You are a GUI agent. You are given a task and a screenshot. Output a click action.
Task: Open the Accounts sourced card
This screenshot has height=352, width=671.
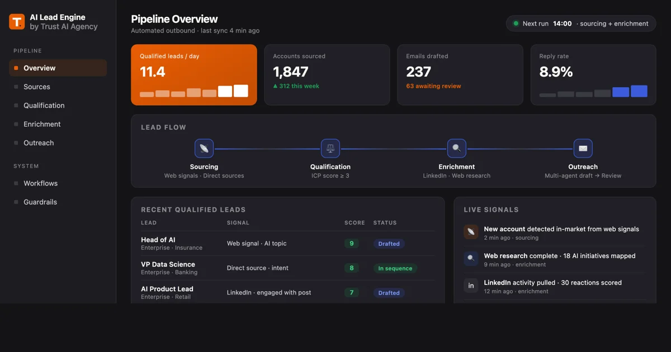pyautogui.click(x=327, y=75)
